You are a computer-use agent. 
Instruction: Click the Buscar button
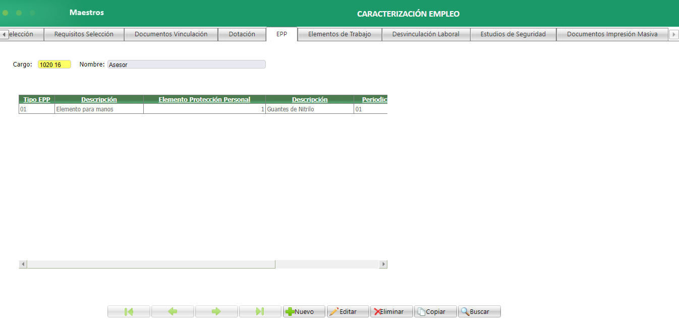pos(480,311)
